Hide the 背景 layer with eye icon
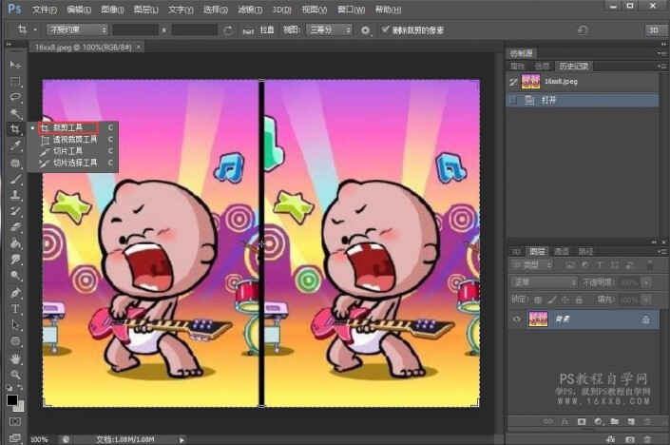Viewport: 670px width, 445px height. [517, 319]
